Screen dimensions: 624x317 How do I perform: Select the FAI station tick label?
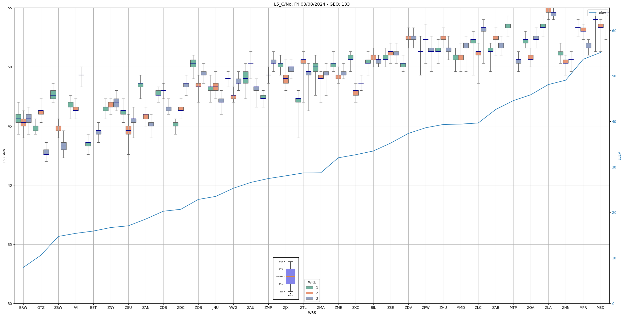(x=76, y=308)
